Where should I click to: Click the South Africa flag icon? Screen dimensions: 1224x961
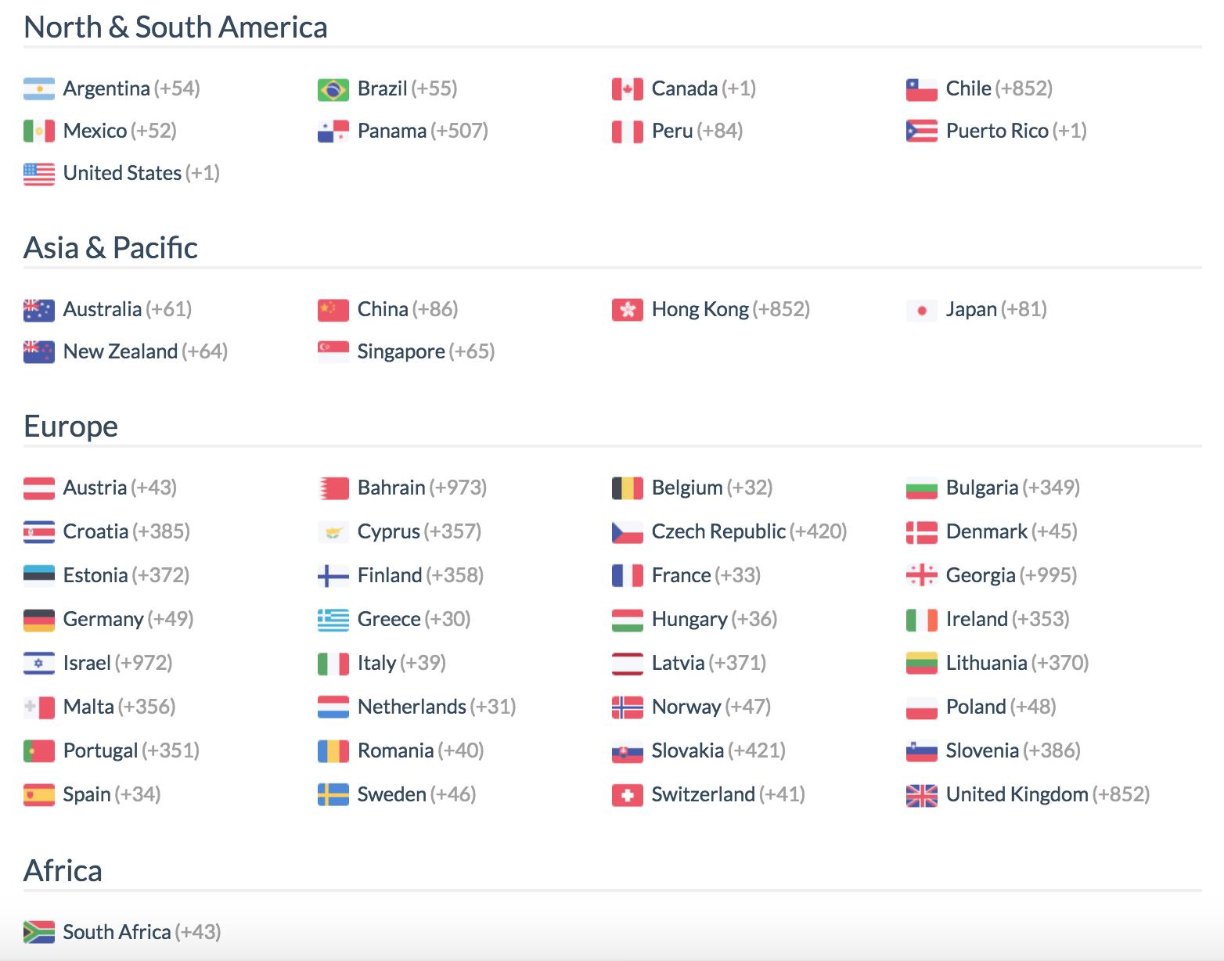(39, 932)
